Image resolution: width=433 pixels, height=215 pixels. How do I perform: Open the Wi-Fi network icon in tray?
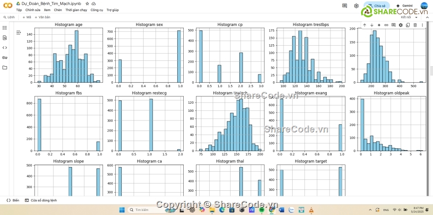[394, 210]
